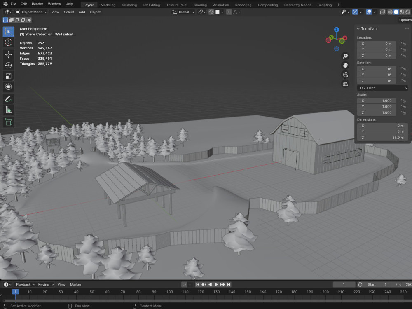Toggle viewport overlays
Image resolution: width=412 pixels, height=309 pixels.
pos(369,12)
